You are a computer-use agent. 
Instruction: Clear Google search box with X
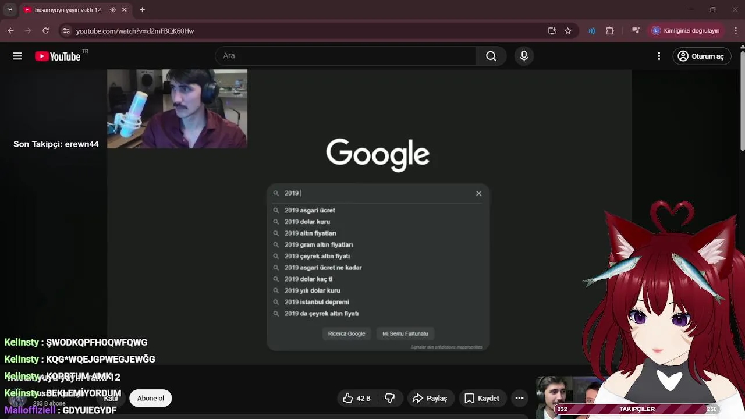[478, 193]
